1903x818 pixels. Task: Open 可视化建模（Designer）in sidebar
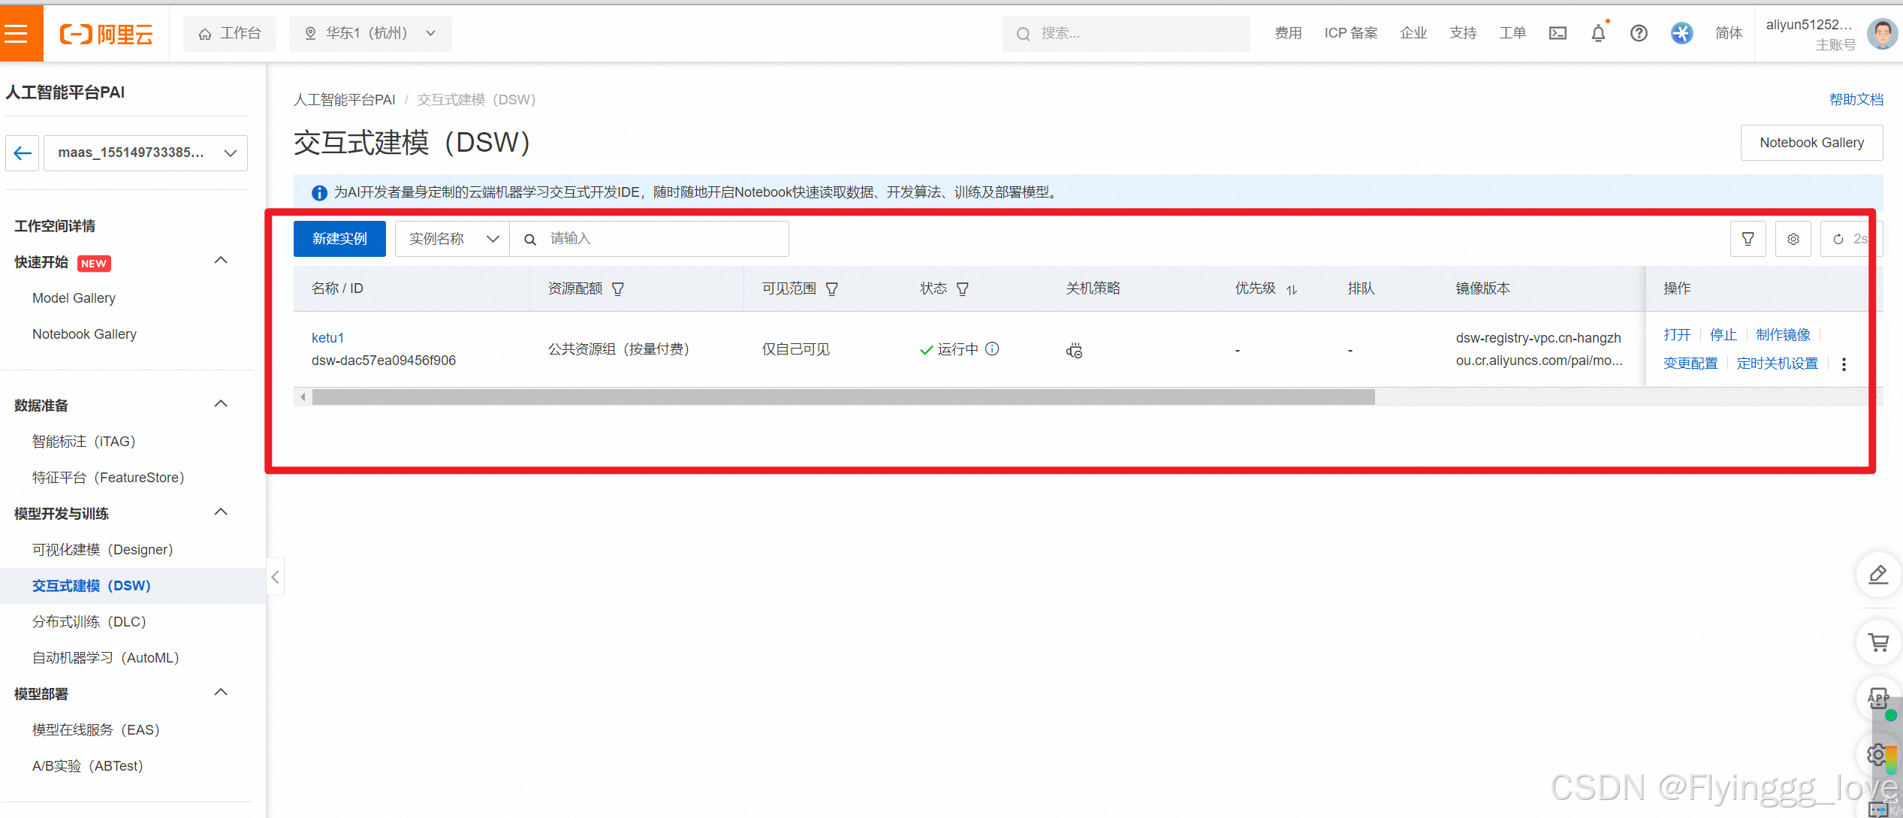[103, 550]
